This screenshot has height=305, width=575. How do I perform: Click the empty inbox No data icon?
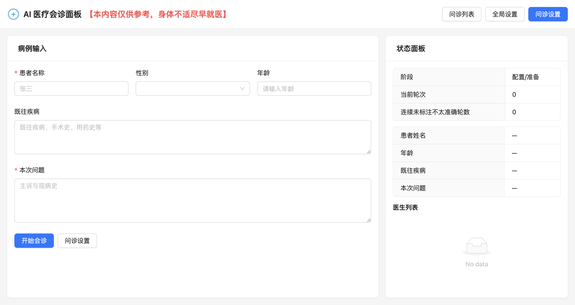[476, 246]
